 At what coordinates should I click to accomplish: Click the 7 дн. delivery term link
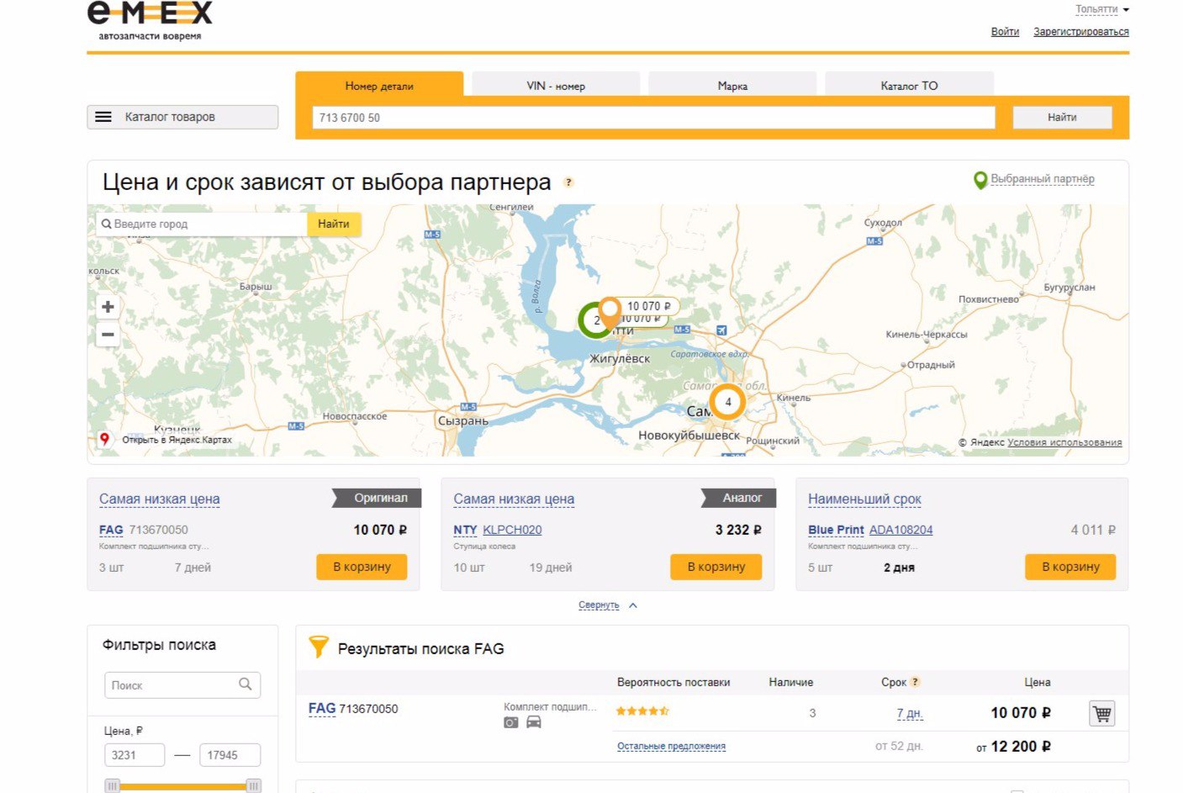pos(909,713)
